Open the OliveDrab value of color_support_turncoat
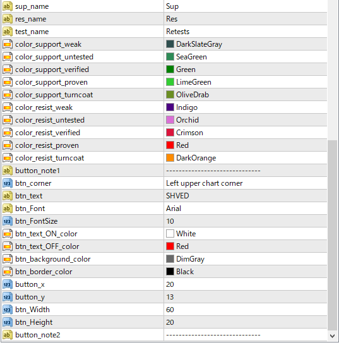339x345 pixels. (x=193, y=95)
